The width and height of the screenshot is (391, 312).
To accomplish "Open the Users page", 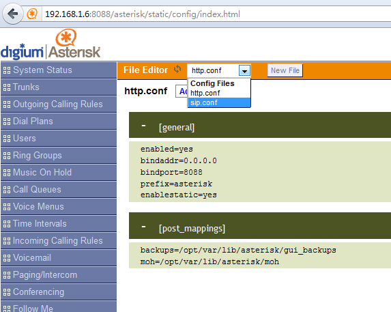I will [59, 139].
